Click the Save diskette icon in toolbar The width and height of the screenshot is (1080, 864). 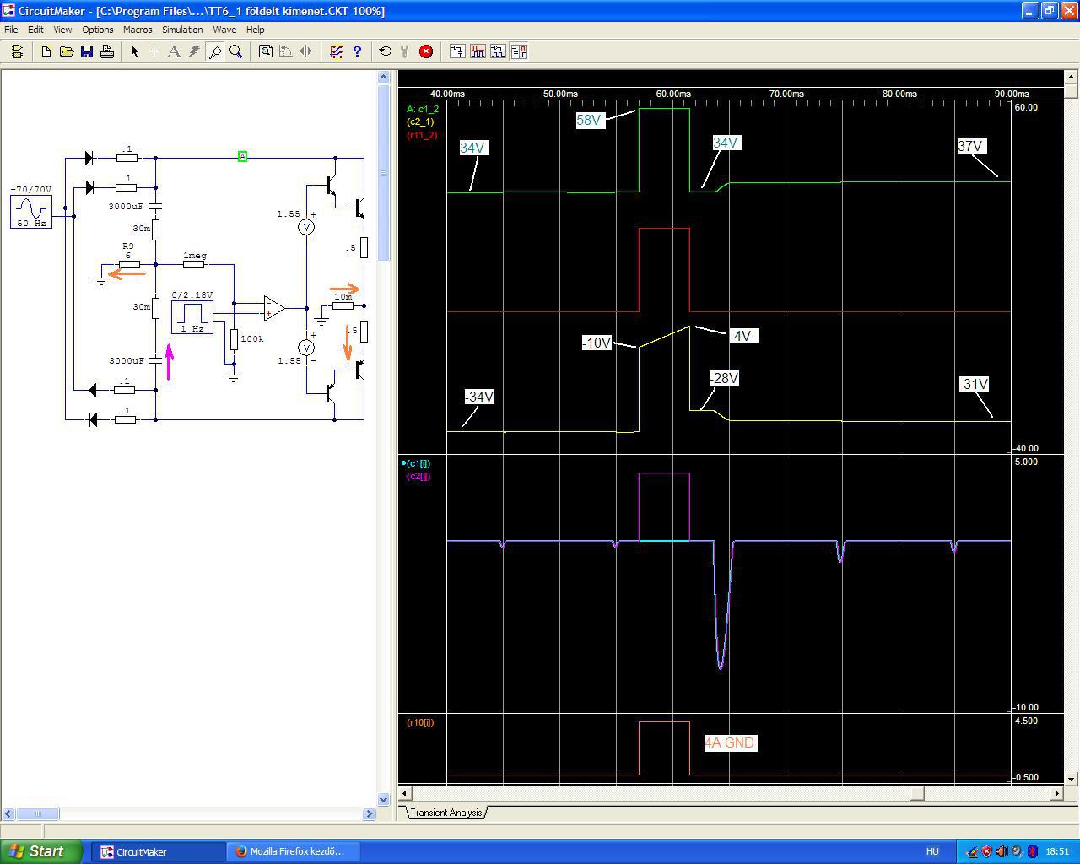(x=87, y=51)
